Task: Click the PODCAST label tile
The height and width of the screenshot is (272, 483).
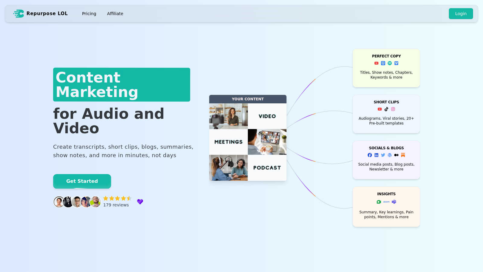Action: [x=267, y=168]
